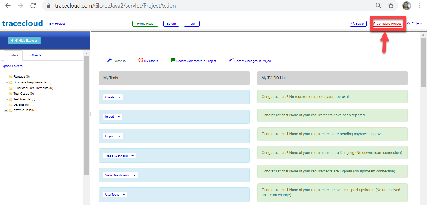Click the main page vertical scrollbar thumb
Screen dimensions: 427x205
click(x=423, y=63)
